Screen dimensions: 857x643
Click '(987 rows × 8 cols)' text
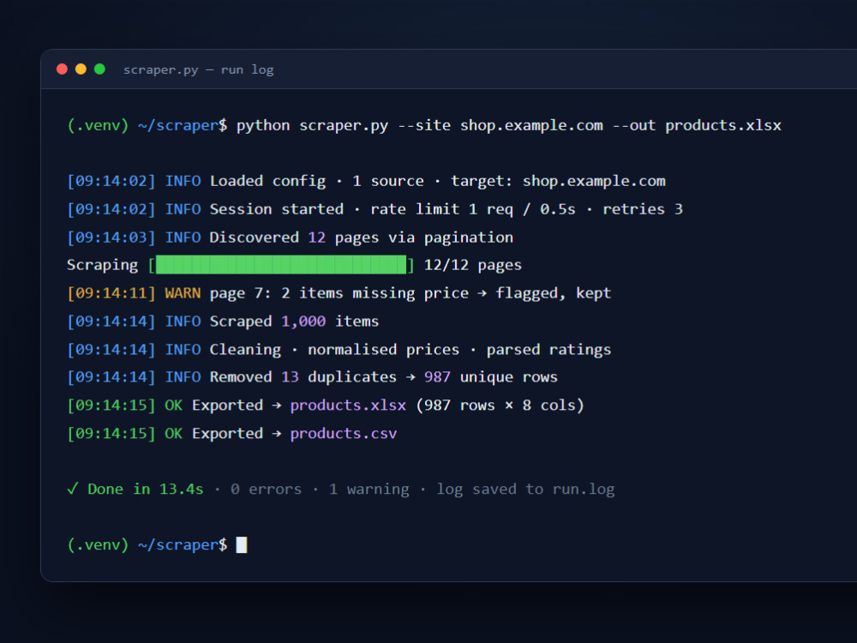(x=500, y=406)
